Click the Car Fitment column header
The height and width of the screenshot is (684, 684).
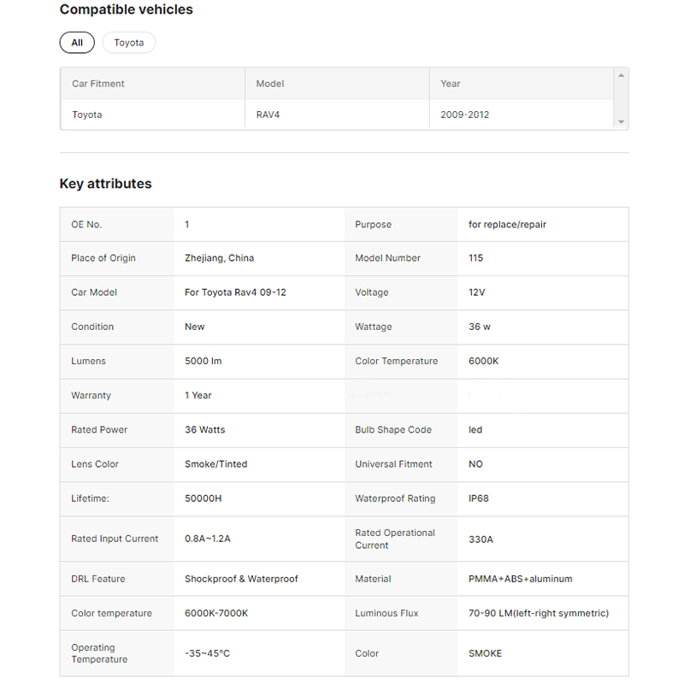98,84
